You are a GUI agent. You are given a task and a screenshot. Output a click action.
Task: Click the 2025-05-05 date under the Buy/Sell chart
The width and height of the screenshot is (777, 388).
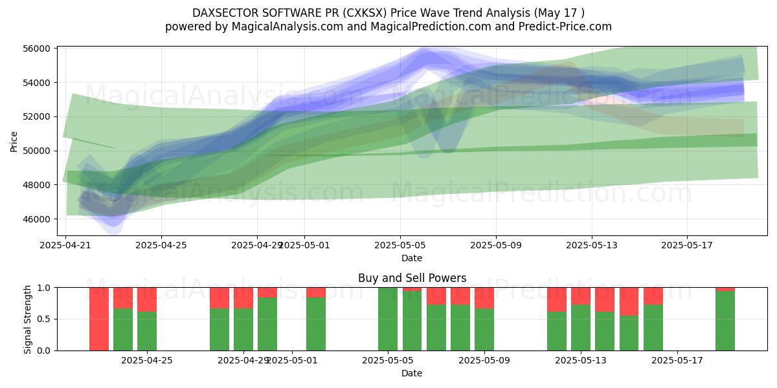click(x=388, y=361)
